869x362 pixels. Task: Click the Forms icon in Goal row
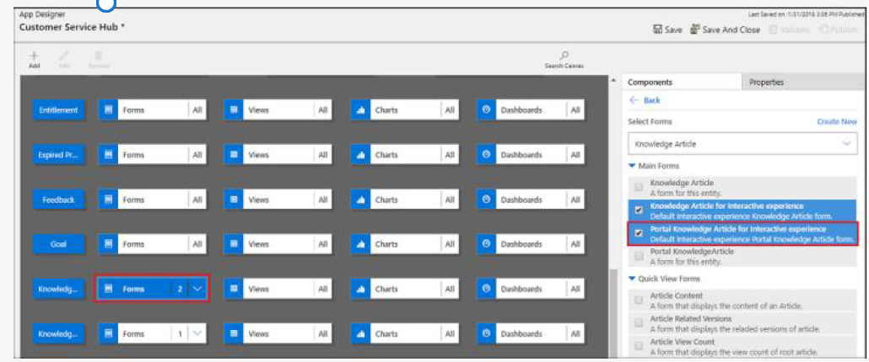tap(109, 244)
